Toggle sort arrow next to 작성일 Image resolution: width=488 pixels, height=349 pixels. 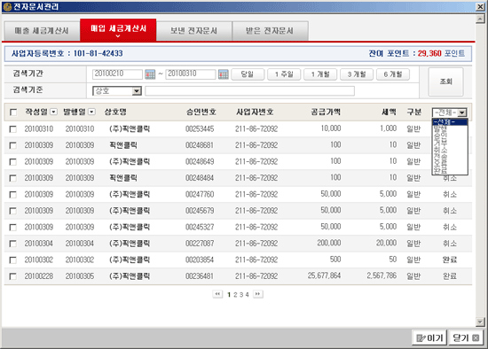pyautogui.click(x=54, y=112)
